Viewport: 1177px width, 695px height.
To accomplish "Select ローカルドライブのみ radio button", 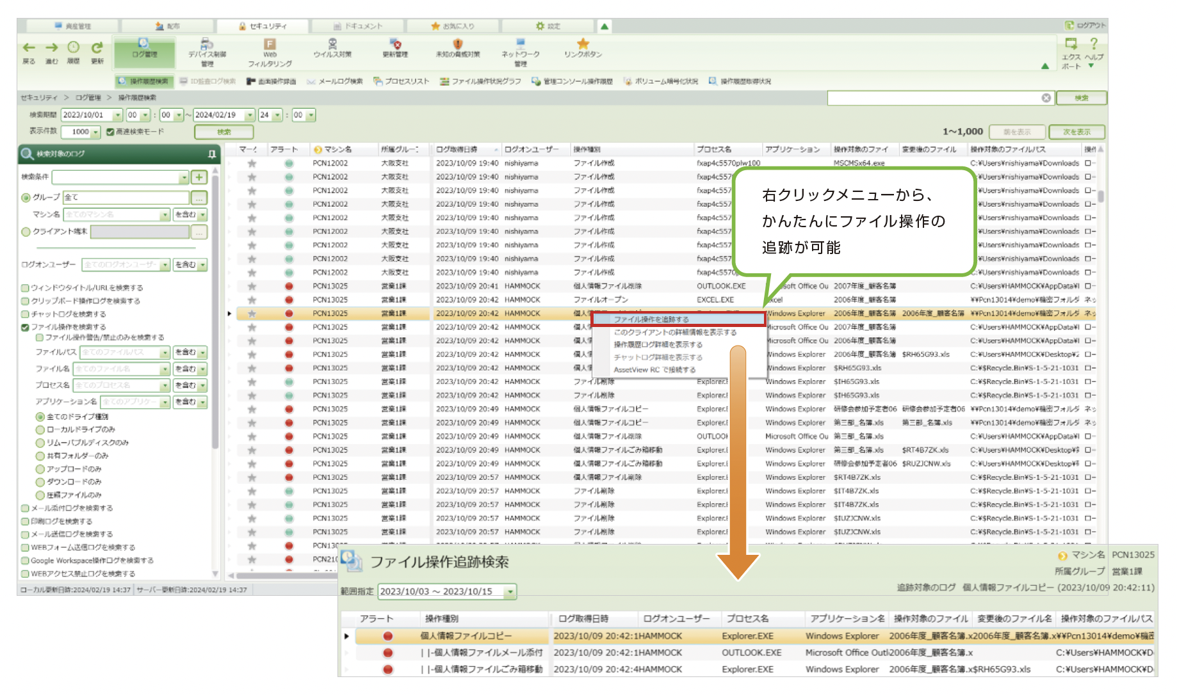I will [x=40, y=430].
